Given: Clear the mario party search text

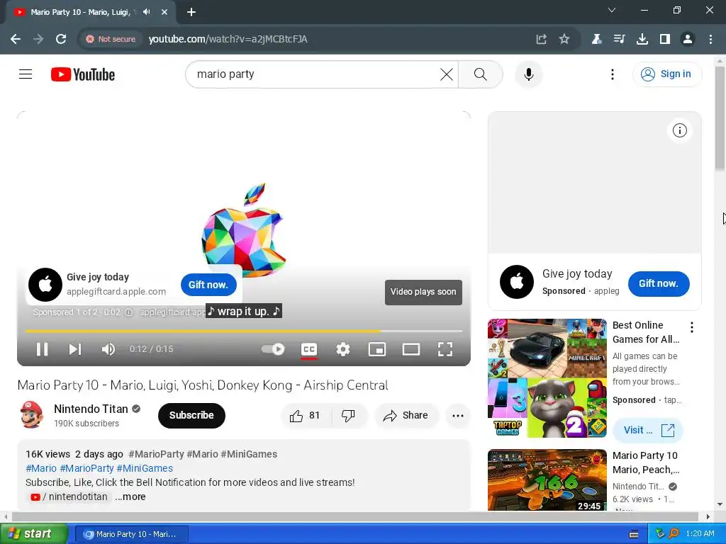Looking at the screenshot, I should [447, 74].
